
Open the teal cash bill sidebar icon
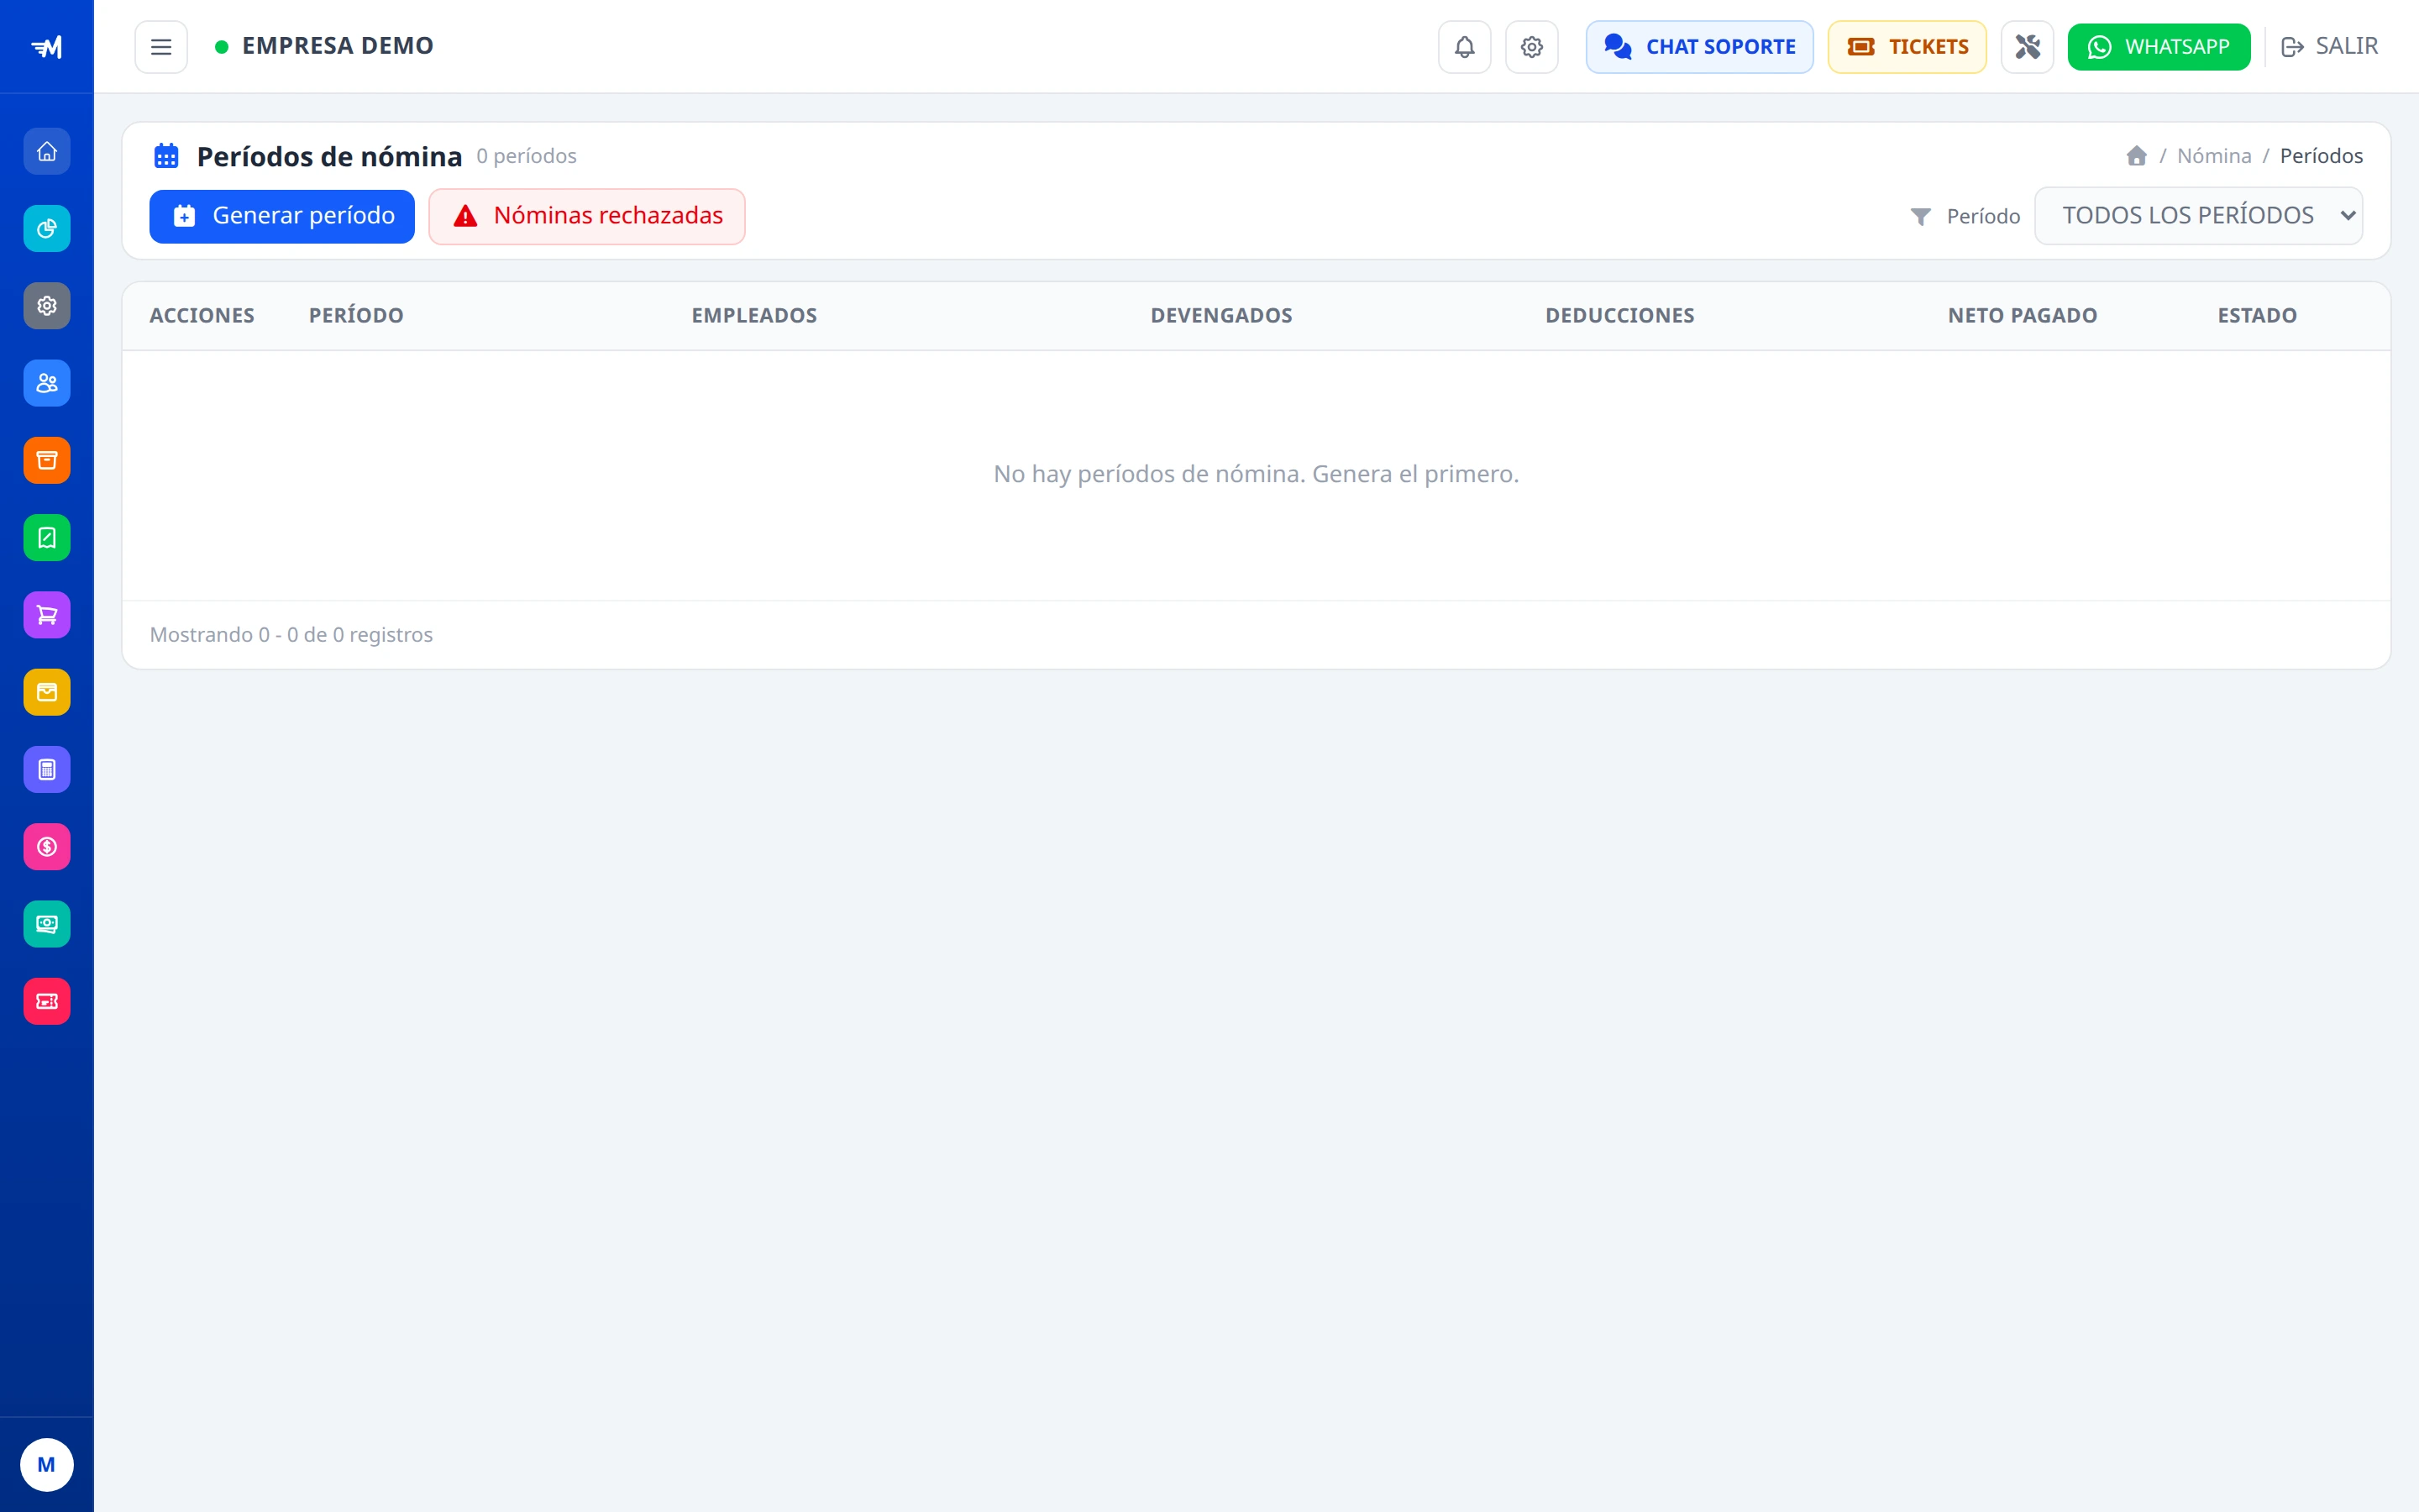tap(47, 924)
